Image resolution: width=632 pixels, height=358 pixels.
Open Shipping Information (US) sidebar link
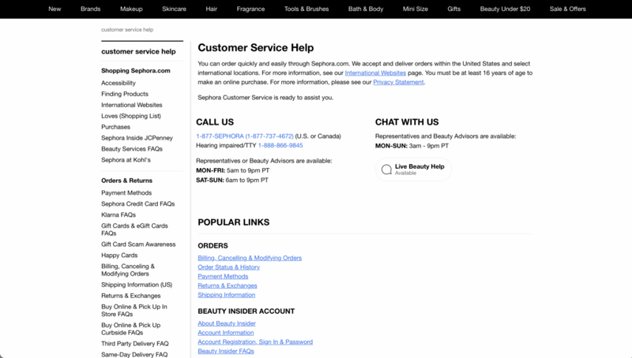(x=137, y=285)
